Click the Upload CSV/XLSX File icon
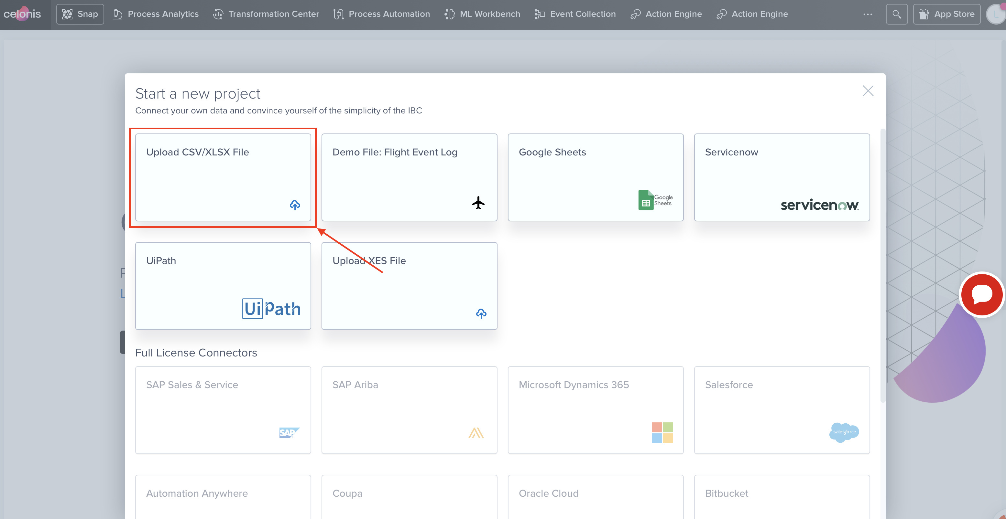 [x=295, y=205]
